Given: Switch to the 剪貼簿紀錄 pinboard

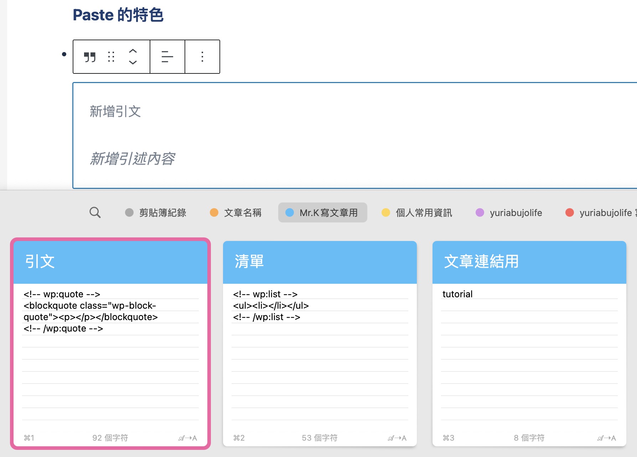Looking at the screenshot, I should [156, 213].
